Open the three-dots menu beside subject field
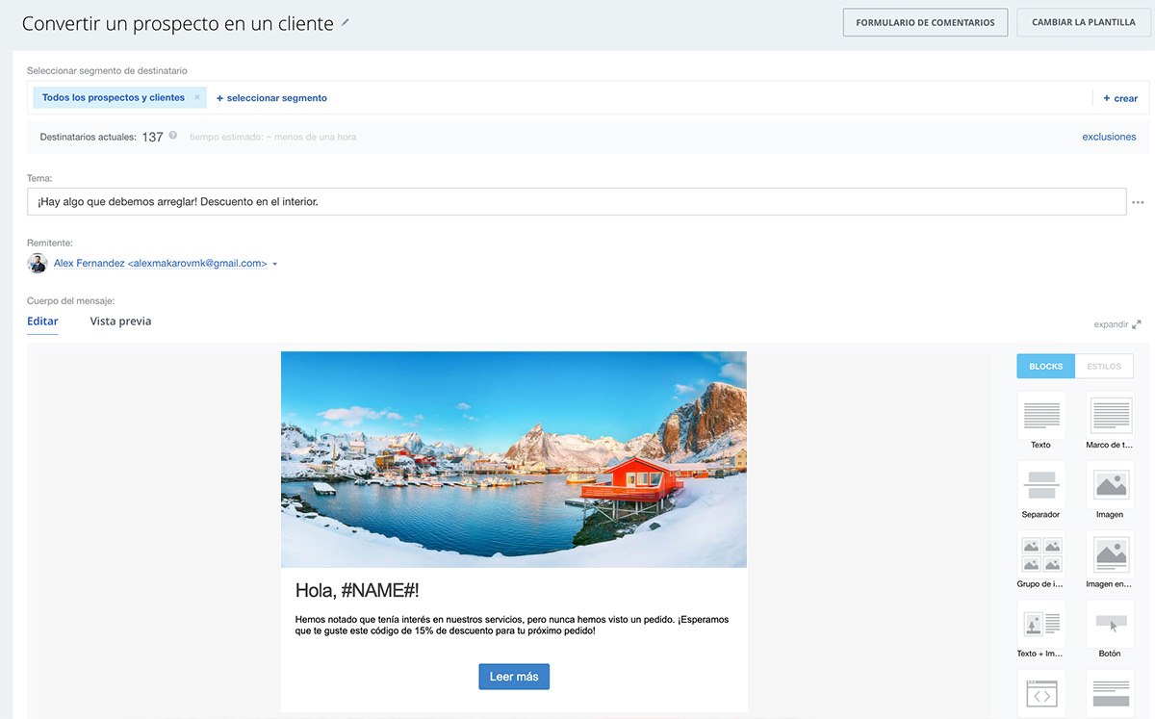This screenshot has width=1155, height=719. tap(1138, 202)
